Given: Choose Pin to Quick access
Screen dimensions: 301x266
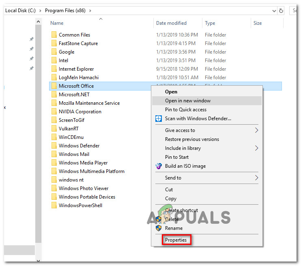Looking at the screenshot, I should [207, 110].
